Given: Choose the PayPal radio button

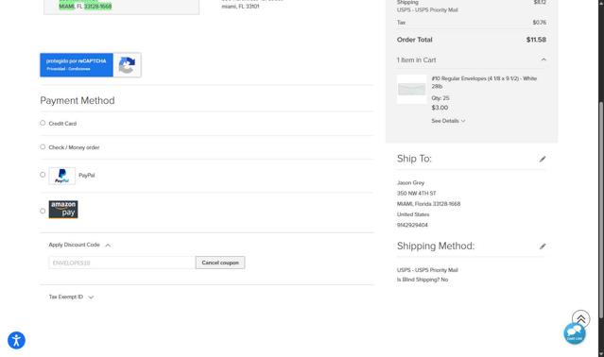Looking at the screenshot, I should (43, 175).
